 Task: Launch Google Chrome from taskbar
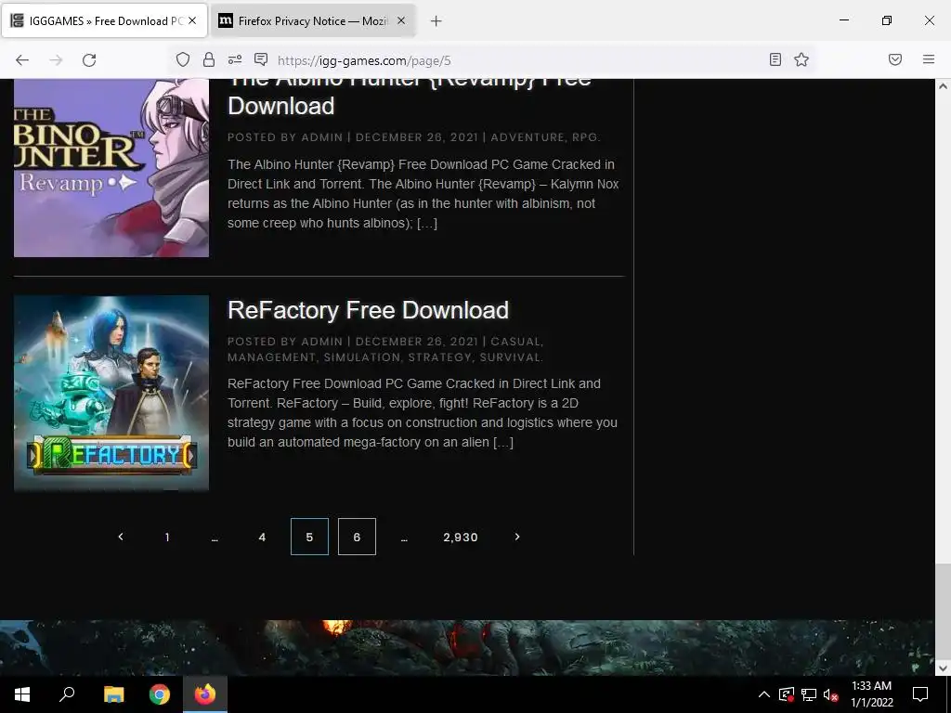pyautogui.click(x=160, y=694)
